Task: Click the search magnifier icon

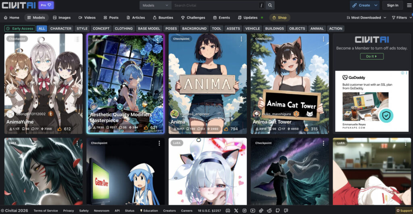Action: 270,5
